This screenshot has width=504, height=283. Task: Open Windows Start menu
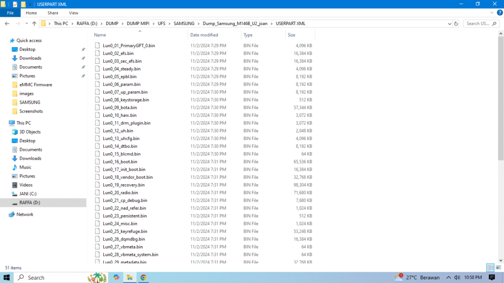[6, 278]
